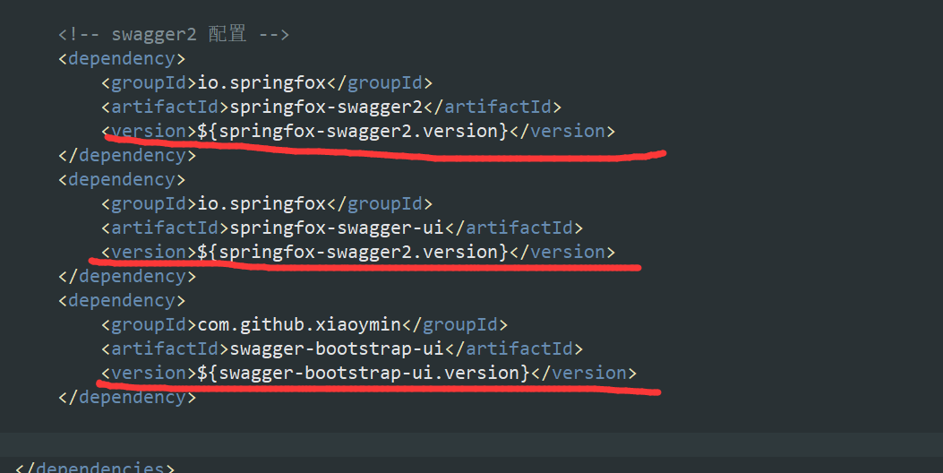This screenshot has height=473, width=943.
Task: Click ${swagger-bootstrap-ui.version} property reference
Action: [x=364, y=373]
